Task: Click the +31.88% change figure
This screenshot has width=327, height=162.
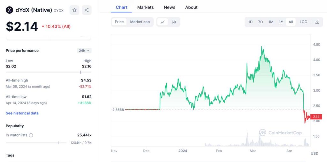Action: click(84, 103)
